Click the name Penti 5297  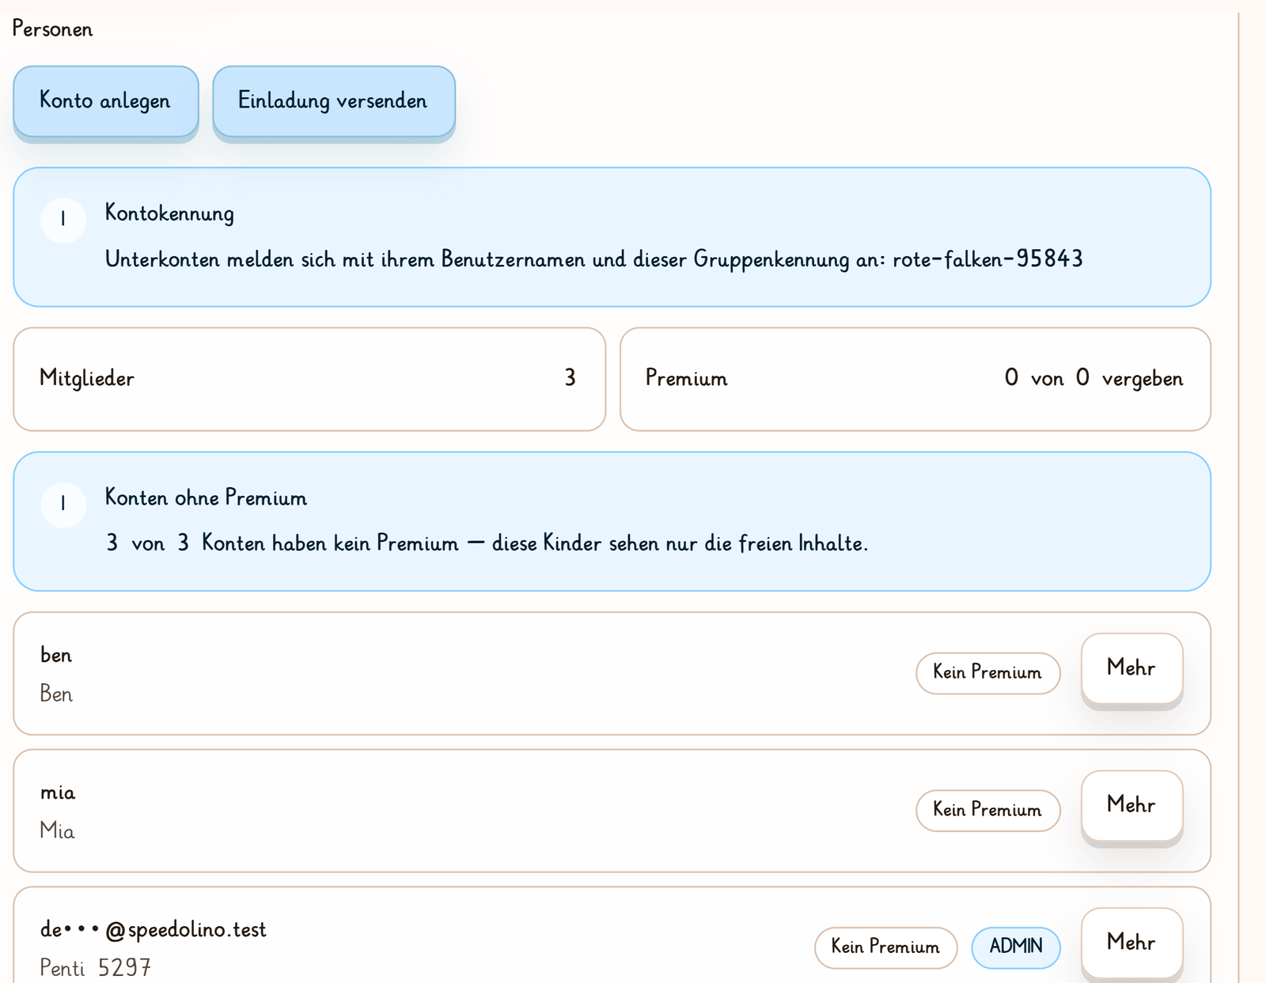pos(96,968)
